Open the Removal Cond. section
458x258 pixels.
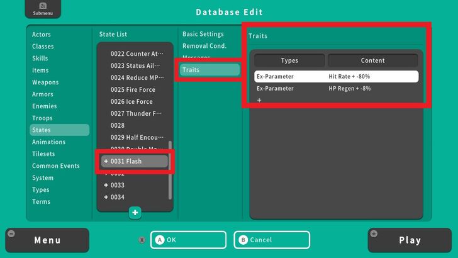click(x=204, y=46)
